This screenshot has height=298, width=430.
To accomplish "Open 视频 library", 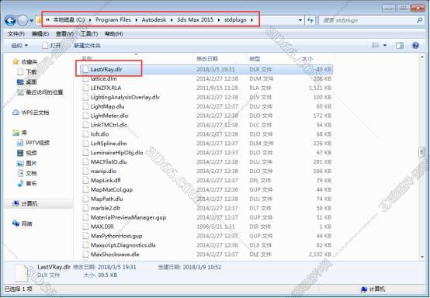I will pos(31,153).
